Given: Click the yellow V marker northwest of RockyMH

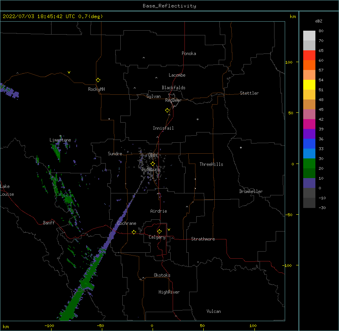Looking at the screenshot, I should click(x=69, y=72).
